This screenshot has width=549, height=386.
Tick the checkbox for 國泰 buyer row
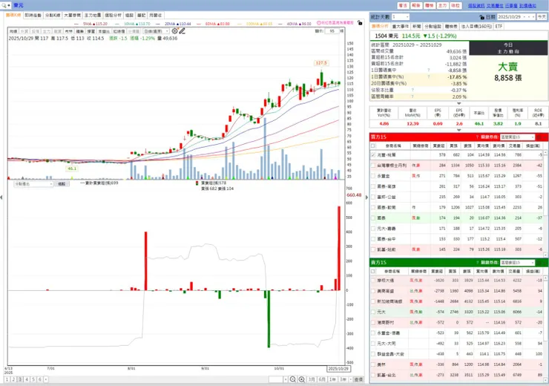click(x=373, y=218)
